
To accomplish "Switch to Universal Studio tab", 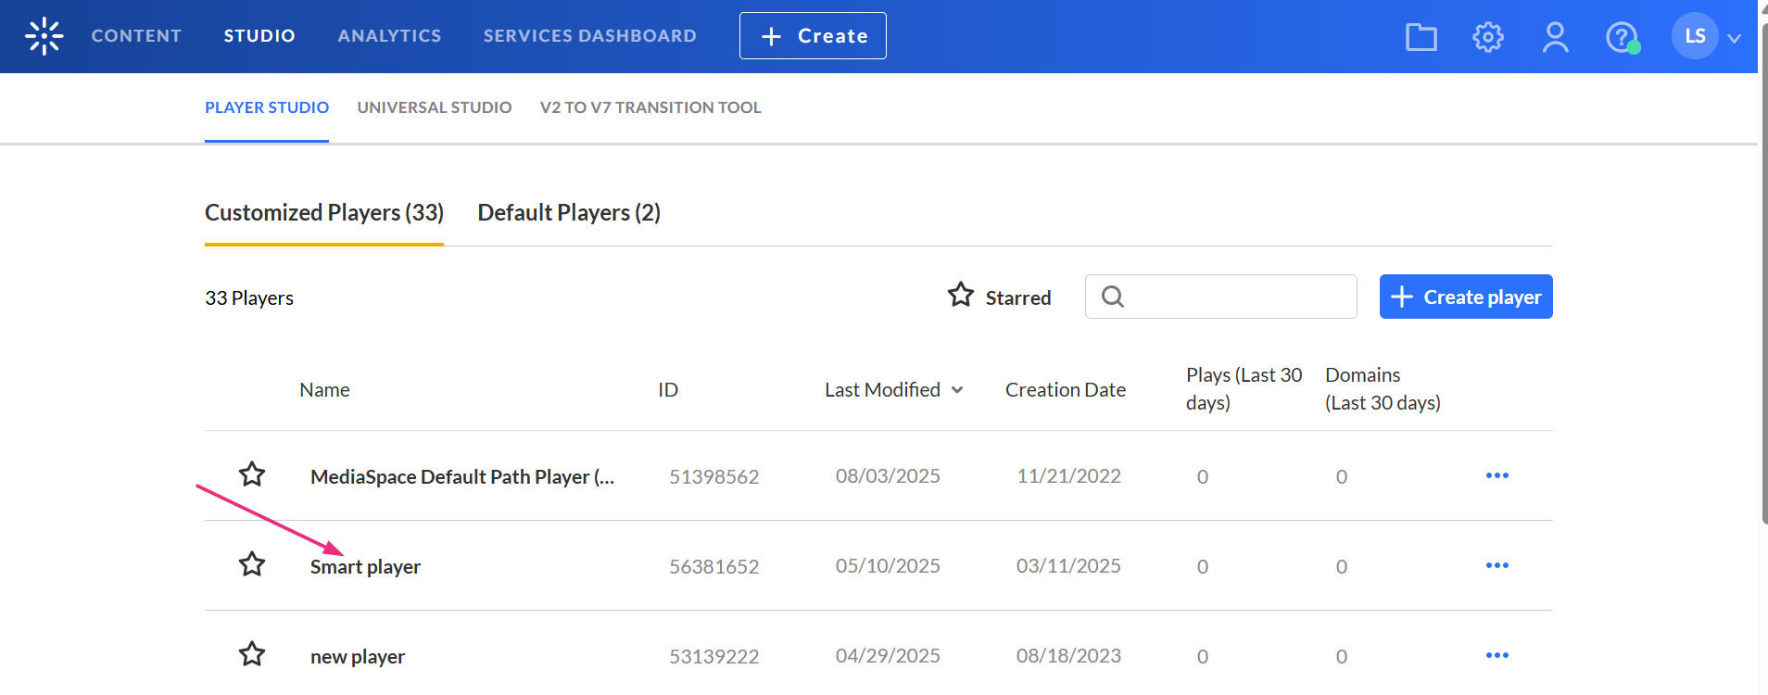I will pyautogui.click(x=435, y=107).
